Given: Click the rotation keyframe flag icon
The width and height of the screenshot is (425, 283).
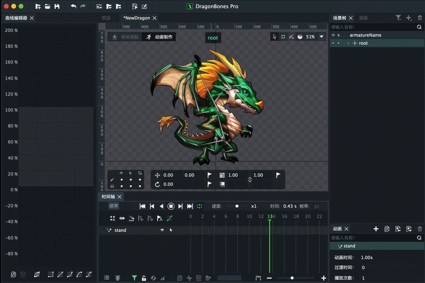Looking at the screenshot, I should (209, 184).
